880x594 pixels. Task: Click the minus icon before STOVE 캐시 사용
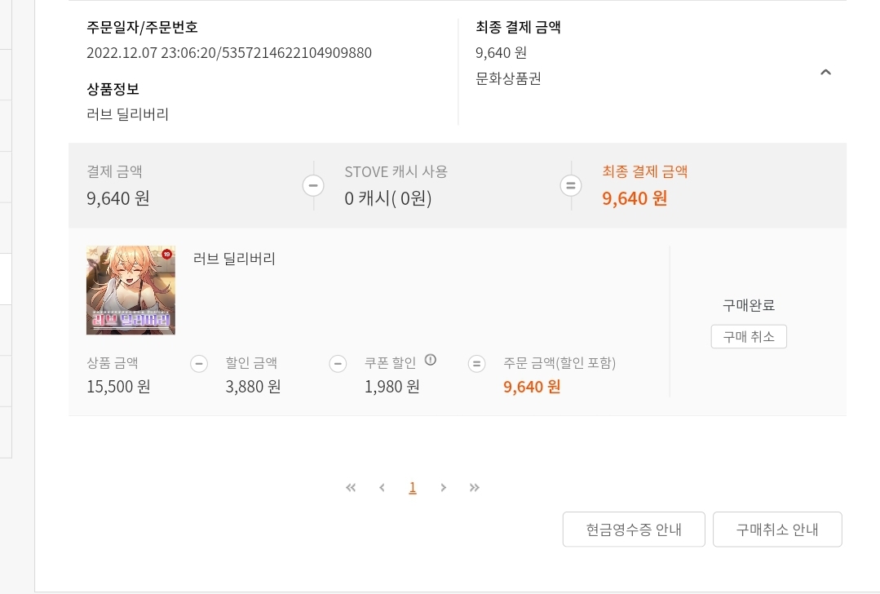point(313,186)
